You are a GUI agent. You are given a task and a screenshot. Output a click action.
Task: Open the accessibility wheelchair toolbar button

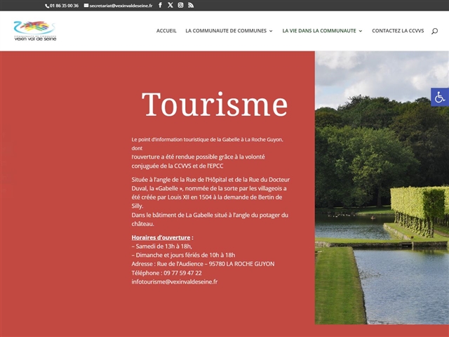[440, 97]
